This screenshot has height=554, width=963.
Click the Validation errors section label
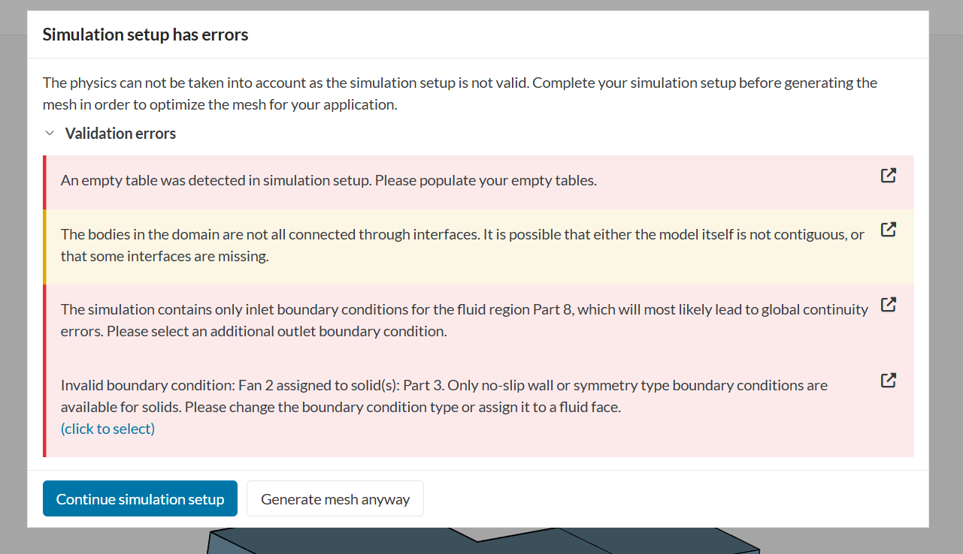pyautogui.click(x=120, y=134)
